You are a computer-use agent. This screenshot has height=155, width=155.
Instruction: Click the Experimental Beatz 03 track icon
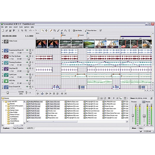6,51
